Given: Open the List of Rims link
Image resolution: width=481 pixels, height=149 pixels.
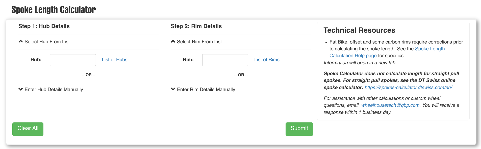Looking at the screenshot, I should 267,60.
